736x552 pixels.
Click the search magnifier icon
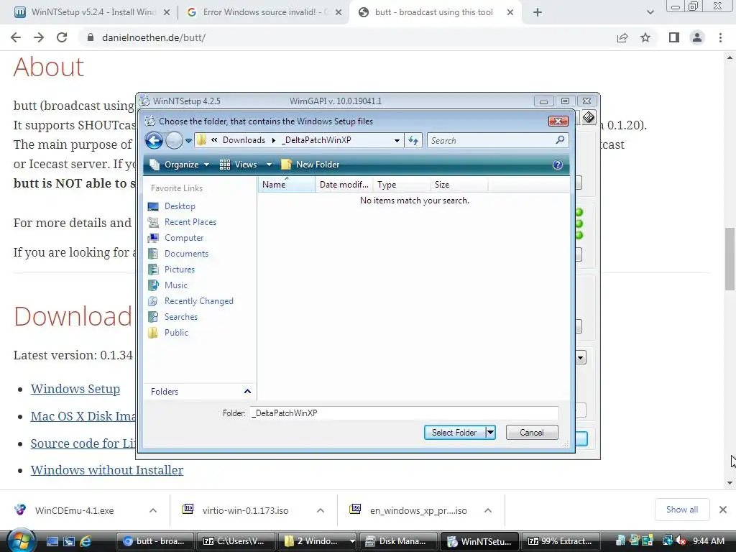[x=560, y=140]
